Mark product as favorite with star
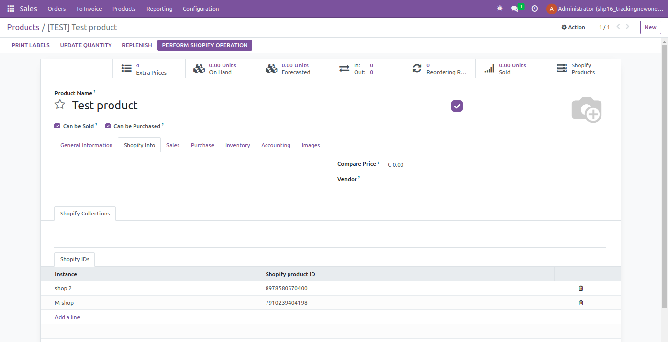This screenshot has width=668, height=342. [60, 105]
